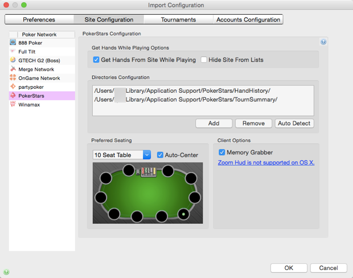Click the Merge Network icon

(13, 69)
